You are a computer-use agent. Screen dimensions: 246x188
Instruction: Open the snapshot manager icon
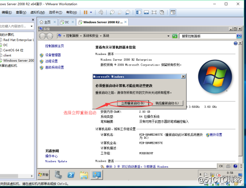[128, 12]
